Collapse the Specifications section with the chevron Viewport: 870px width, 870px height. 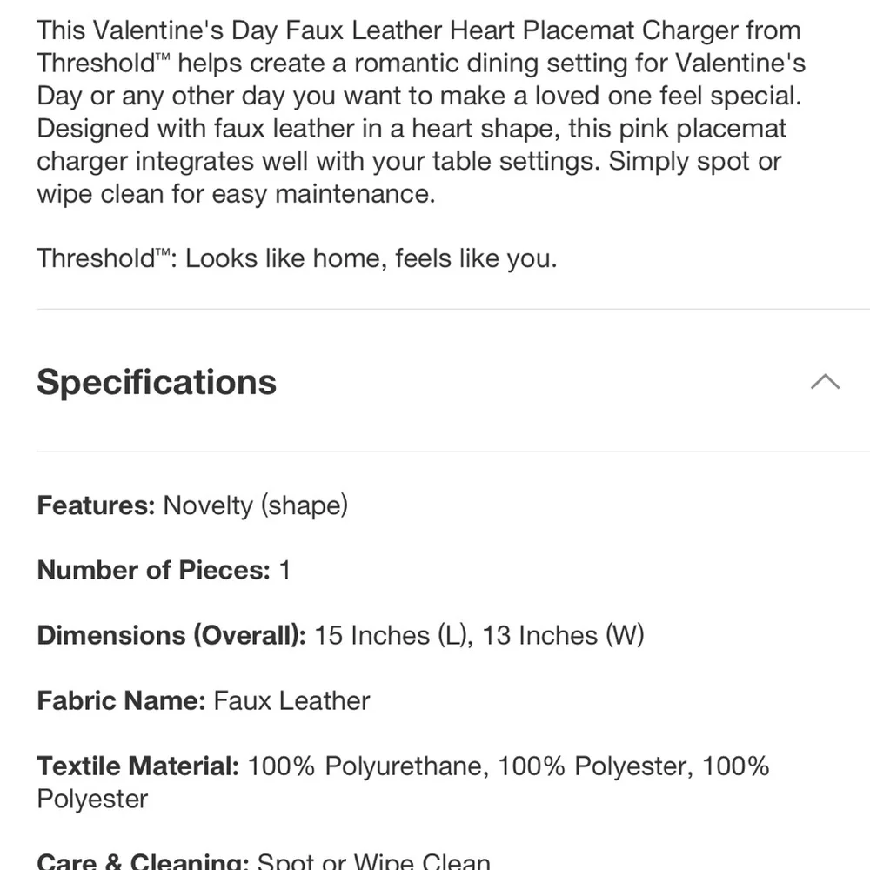[x=825, y=382]
